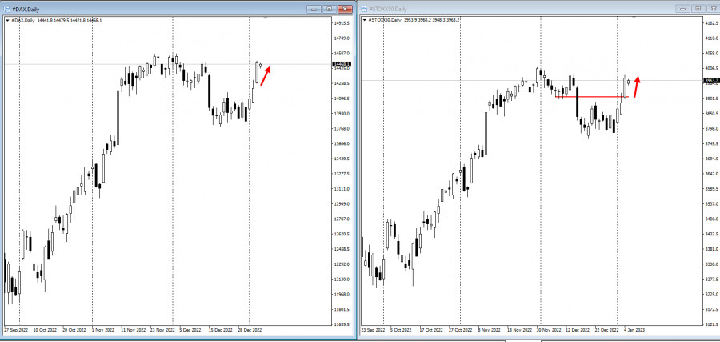
Task: Click the #STOXX50,Daily window chart icon
Action: point(364,9)
